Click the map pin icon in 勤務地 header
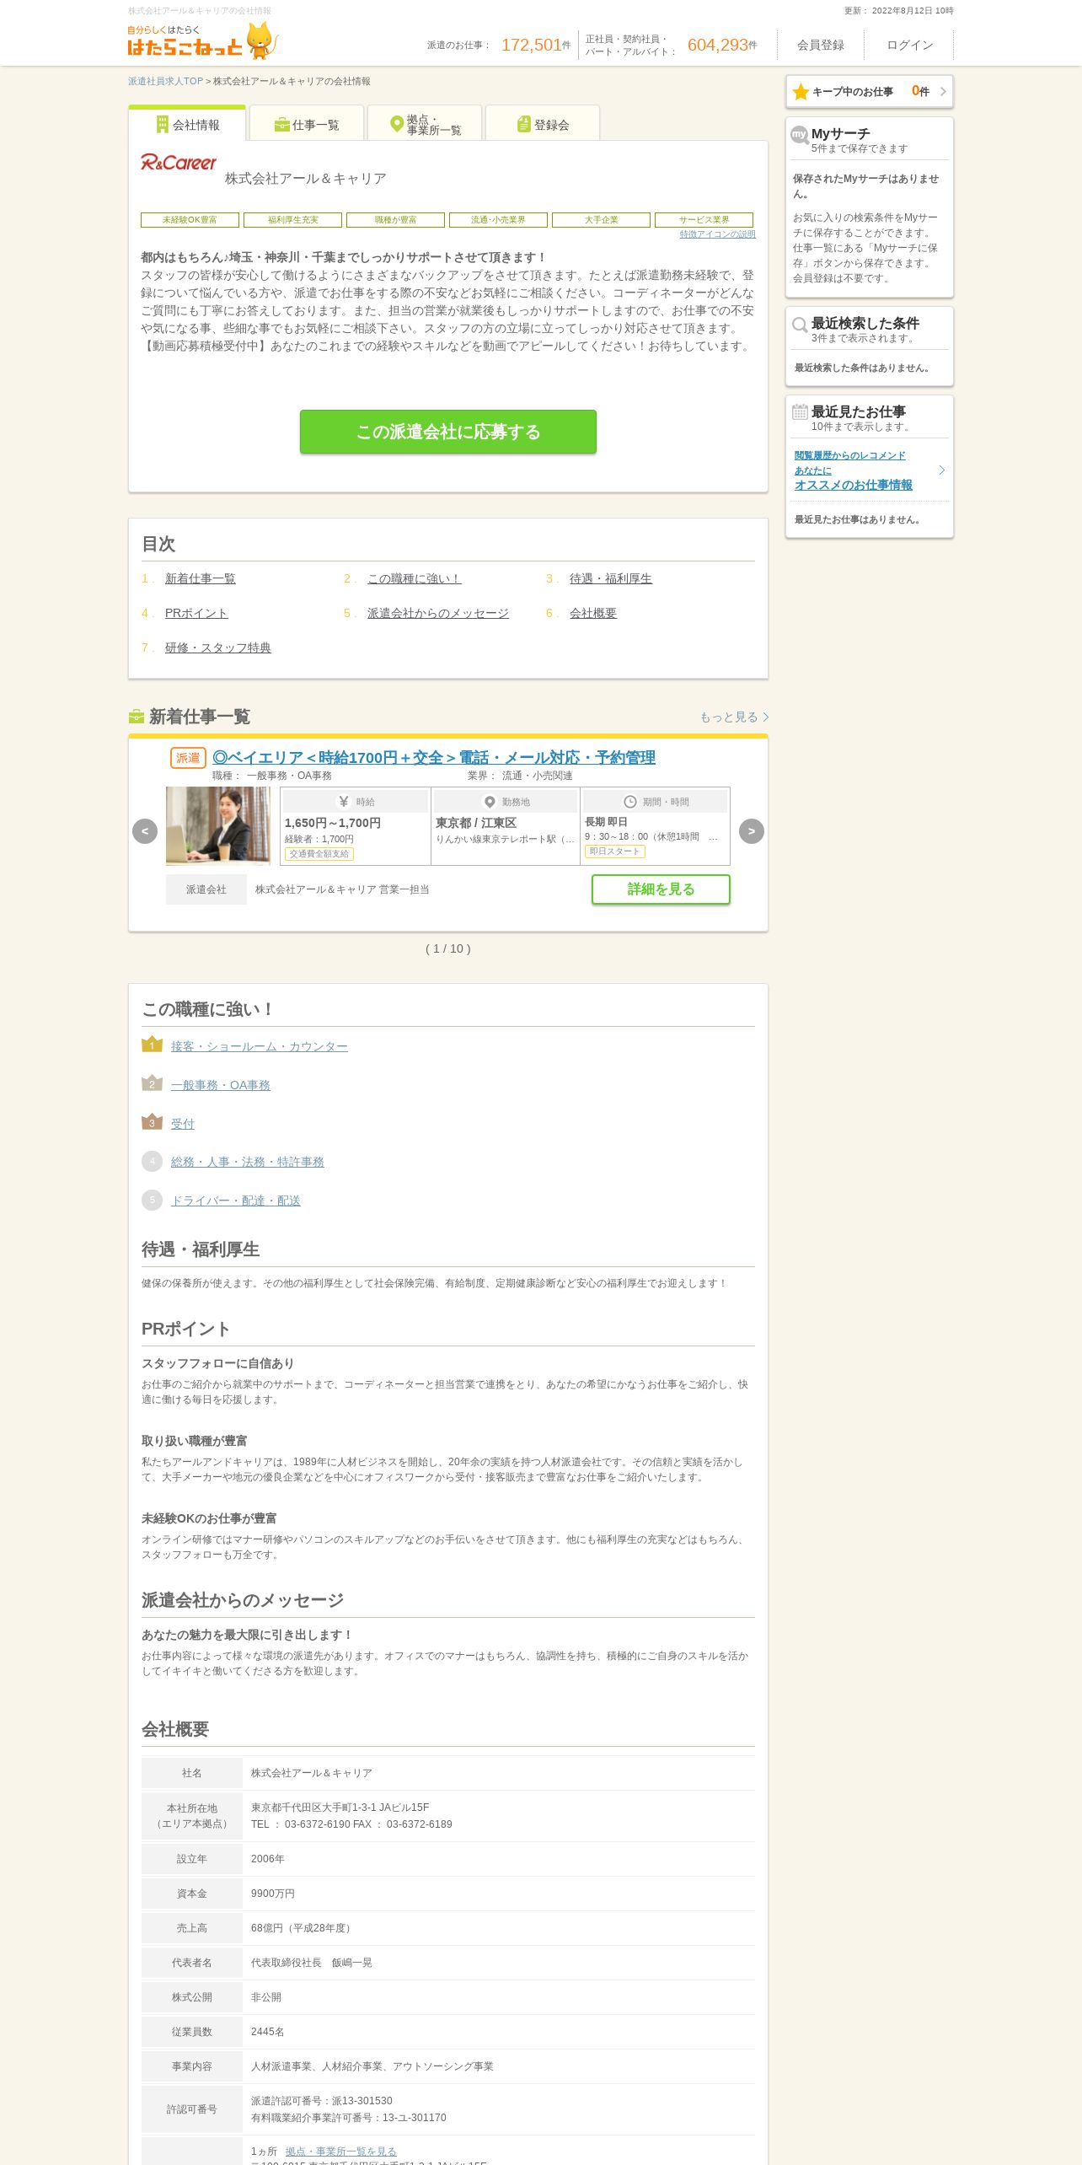 tap(490, 802)
